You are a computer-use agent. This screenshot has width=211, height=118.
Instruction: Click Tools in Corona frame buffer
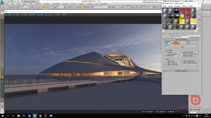49,14
